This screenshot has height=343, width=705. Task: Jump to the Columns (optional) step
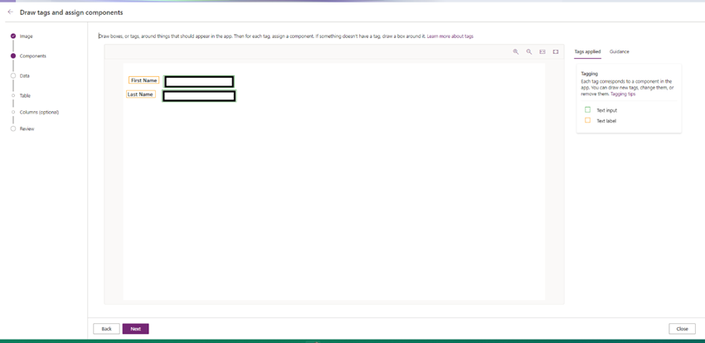click(x=39, y=112)
